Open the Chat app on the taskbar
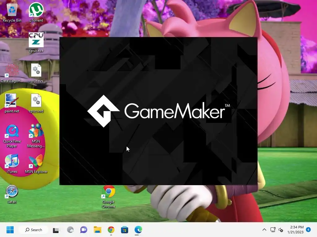The width and height of the screenshot is (317, 237). pyautogui.click(x=84, y=230)
